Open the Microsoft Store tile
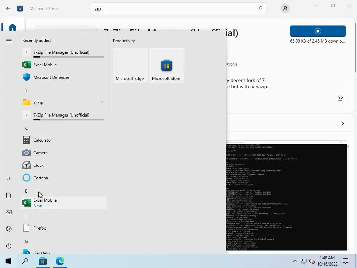 pyautogui.click(x=166, y=65)
